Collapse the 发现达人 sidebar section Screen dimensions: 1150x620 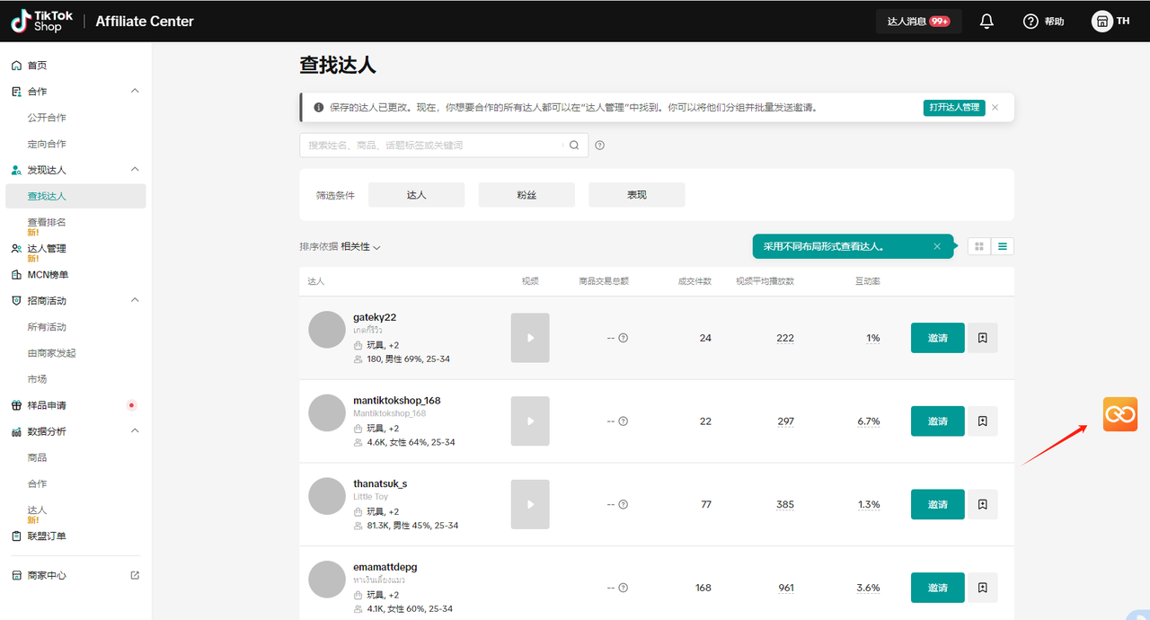[135, 169]
